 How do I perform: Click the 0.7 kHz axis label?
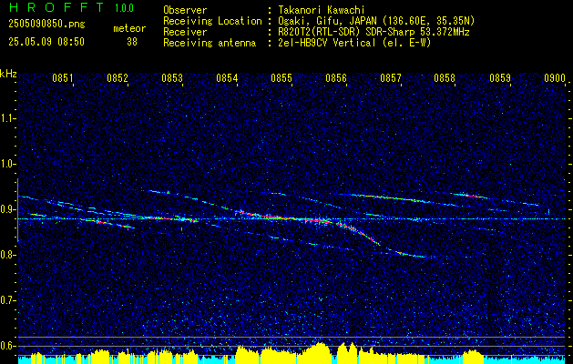[x=8, y=300]
